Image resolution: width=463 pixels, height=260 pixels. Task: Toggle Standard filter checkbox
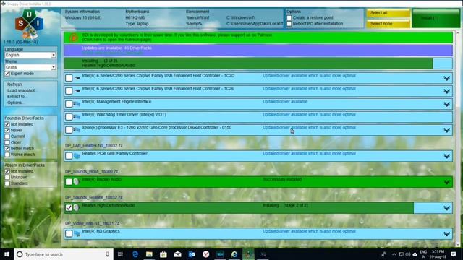tap(7, 183)
